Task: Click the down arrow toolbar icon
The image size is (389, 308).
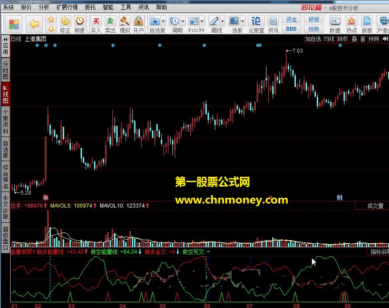Action: tap(51, 29)
